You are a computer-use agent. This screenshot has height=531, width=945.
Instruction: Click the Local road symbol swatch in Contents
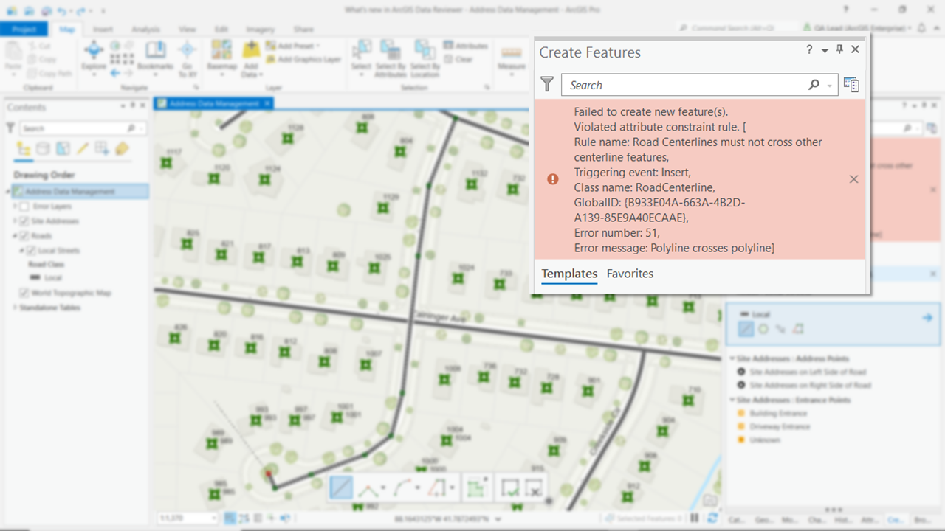click(35, 278)
